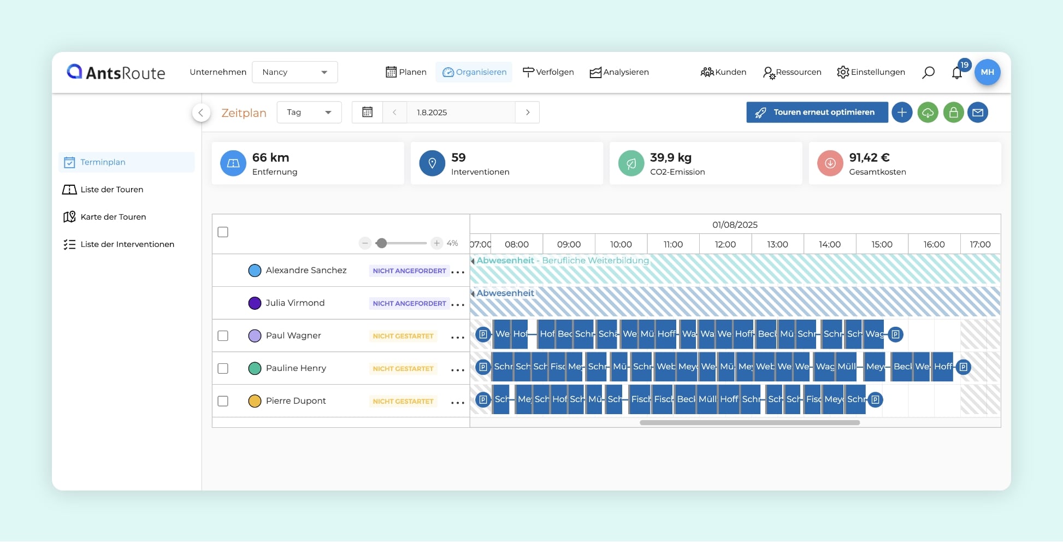Switch to the Planen tab
The image size is (1063, 542).
[406, 72]
